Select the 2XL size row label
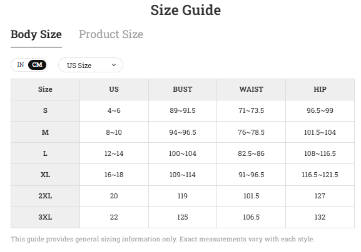 tap(45, 196)
